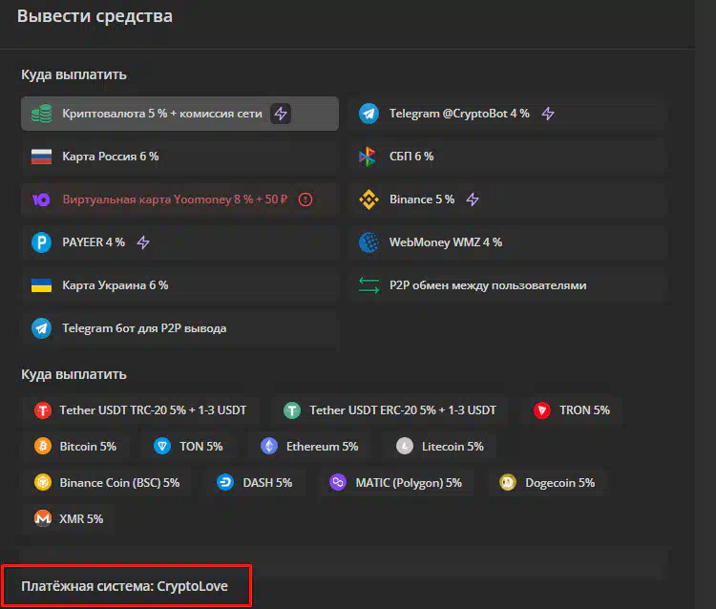716x609 pixels.
Task: Click the green coins cryptocurrency icon
Action: pyautogui.click(x=42, y=114)
